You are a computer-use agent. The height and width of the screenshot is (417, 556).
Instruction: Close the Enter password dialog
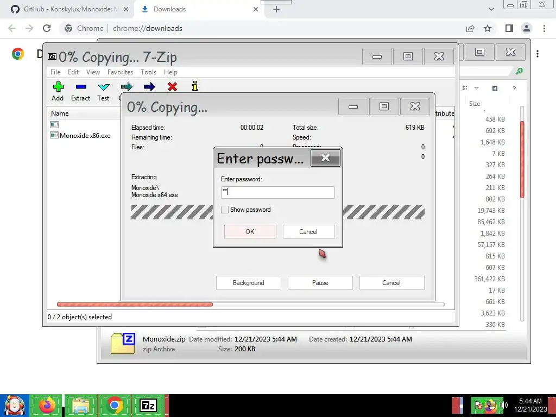(326, 158)
